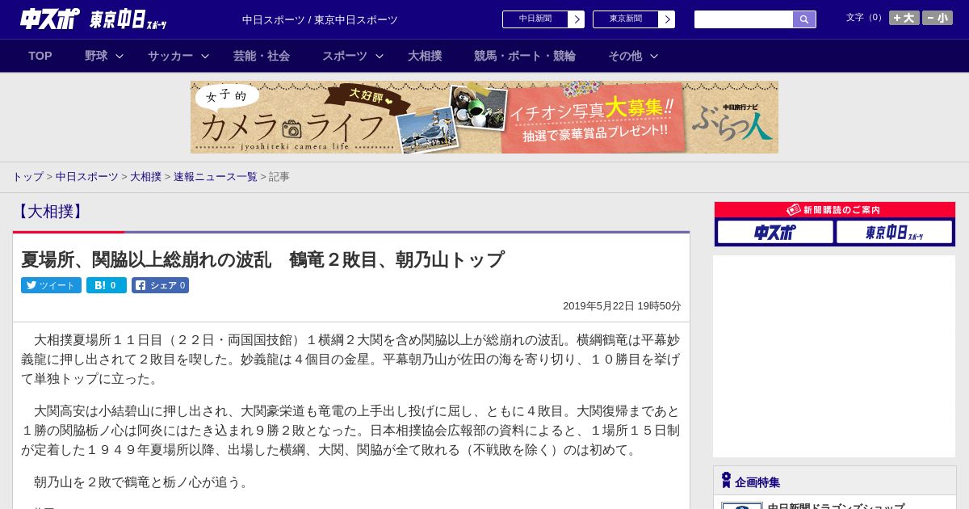Click the 【大相撲】 section heading

[50, 212]
